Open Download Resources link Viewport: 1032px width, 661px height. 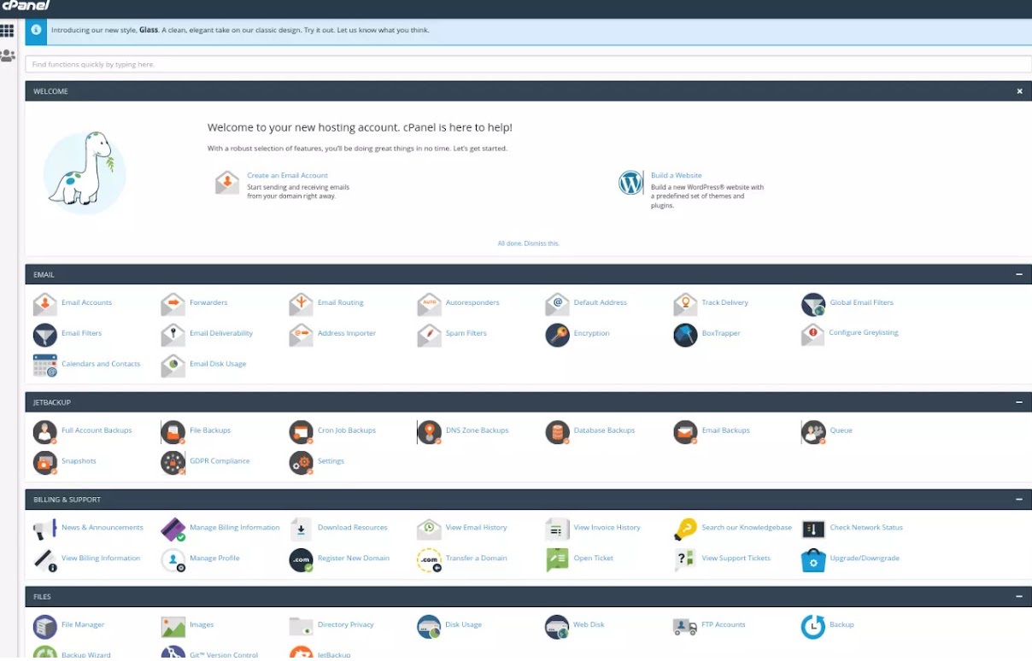(x=352, y=528)
